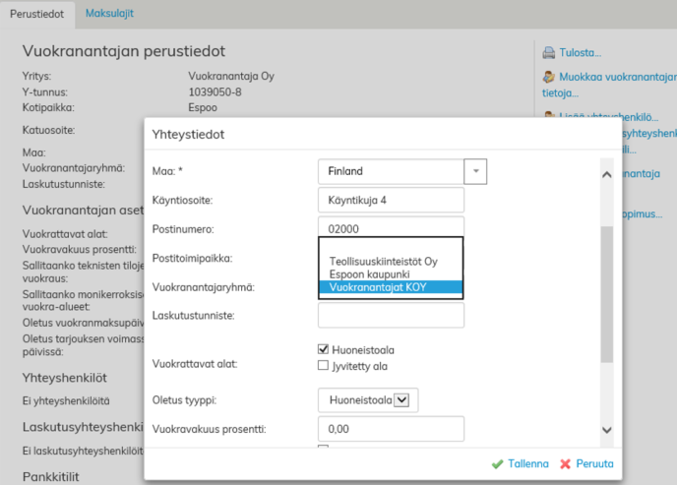Enable the Jyvitetty ala checkbox
Image resolution: width=677 pixels, height=485 pixels.
point(324,365)
